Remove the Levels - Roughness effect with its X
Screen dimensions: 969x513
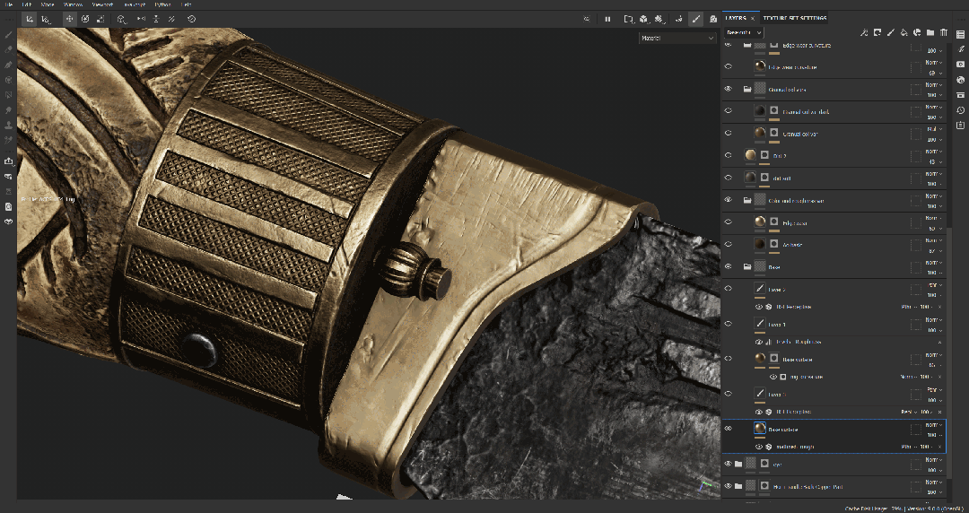(x=940, y=342)
